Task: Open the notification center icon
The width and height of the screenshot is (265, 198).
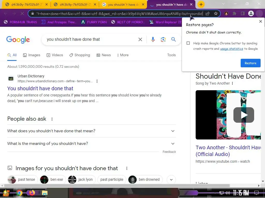Action: pyautogui.click(x=256, y=193)
